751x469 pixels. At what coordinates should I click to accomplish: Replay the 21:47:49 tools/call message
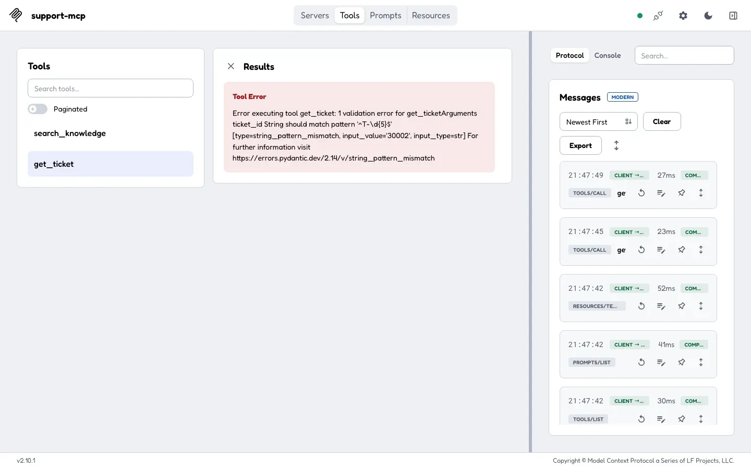tap(641, 193)
